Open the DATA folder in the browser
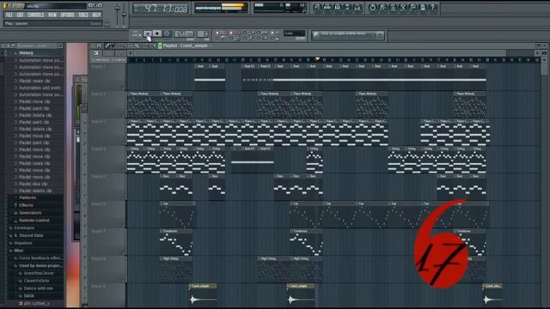The height and width of the screenshot is (309, 550). pyautogui.click(x=29, y=296)
